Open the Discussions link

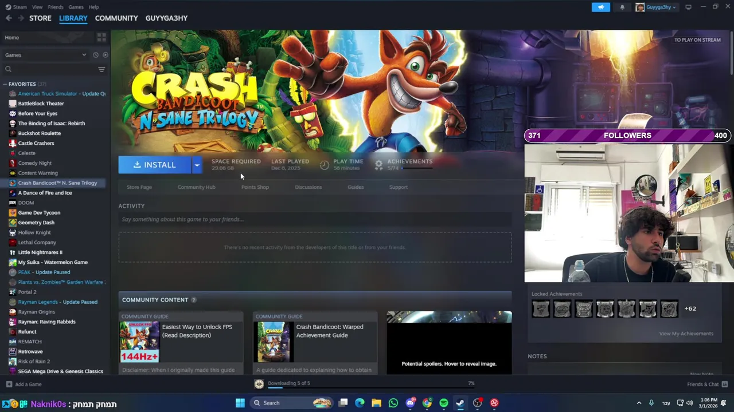tap(309, 187)
